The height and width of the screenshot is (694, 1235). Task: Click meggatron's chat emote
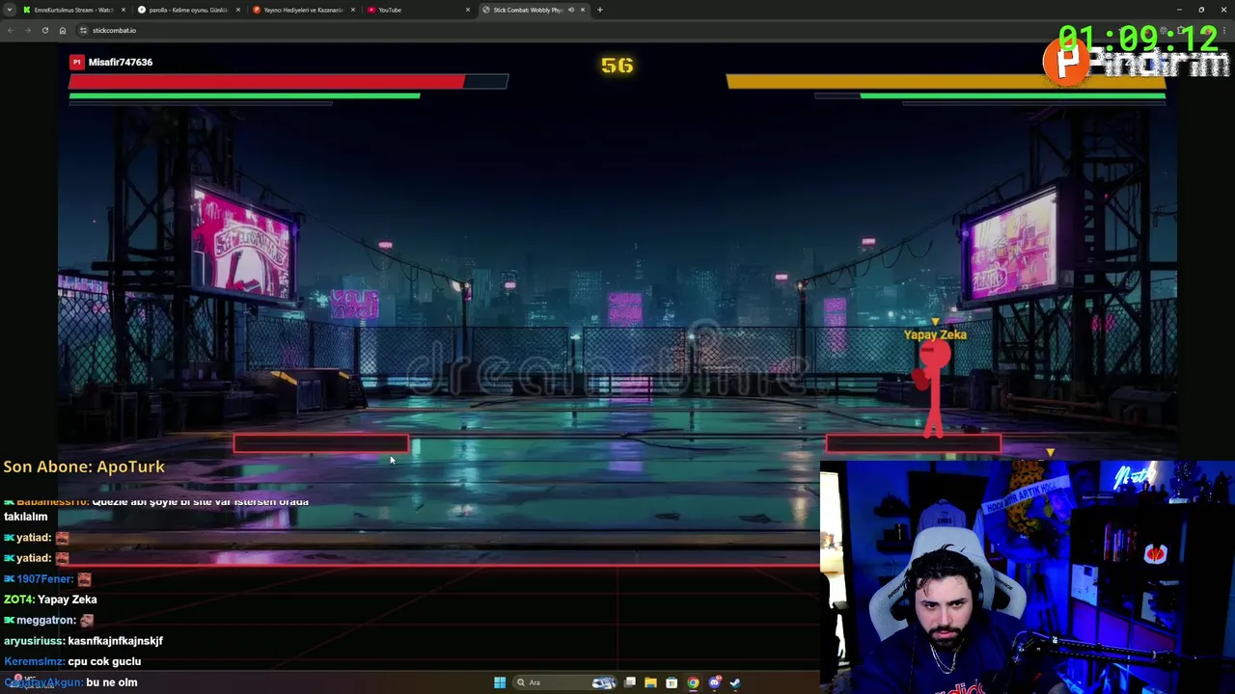(87, 621)
